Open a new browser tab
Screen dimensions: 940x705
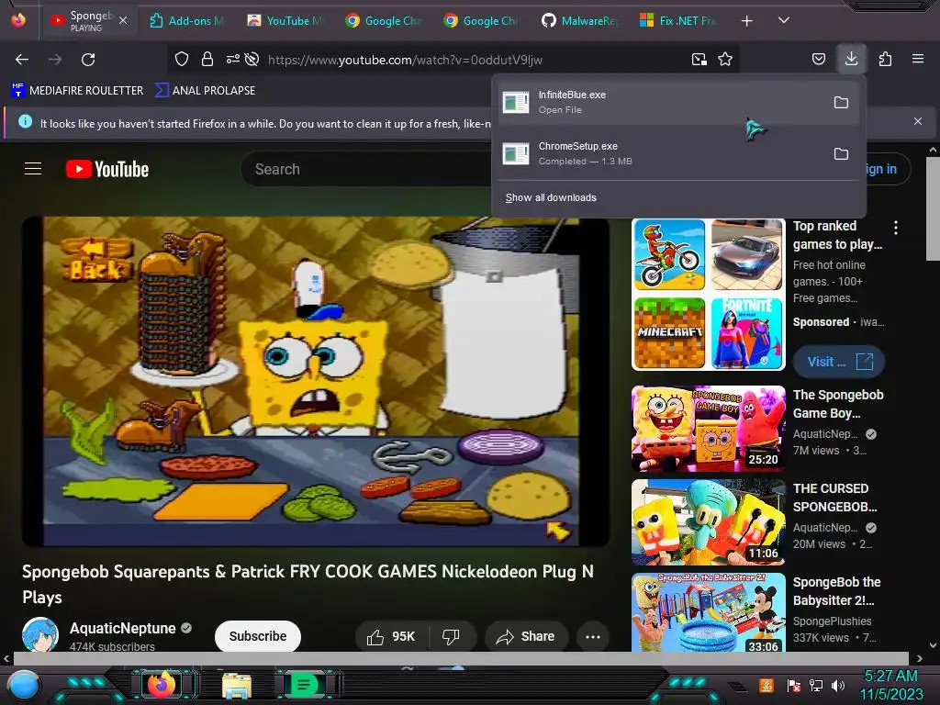click(747, 21)
